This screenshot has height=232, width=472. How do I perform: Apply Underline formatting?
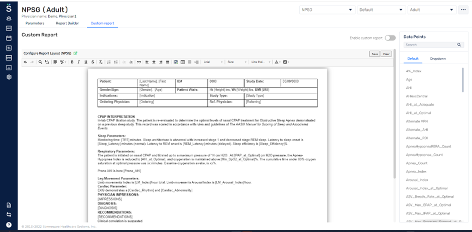[86, 62]
